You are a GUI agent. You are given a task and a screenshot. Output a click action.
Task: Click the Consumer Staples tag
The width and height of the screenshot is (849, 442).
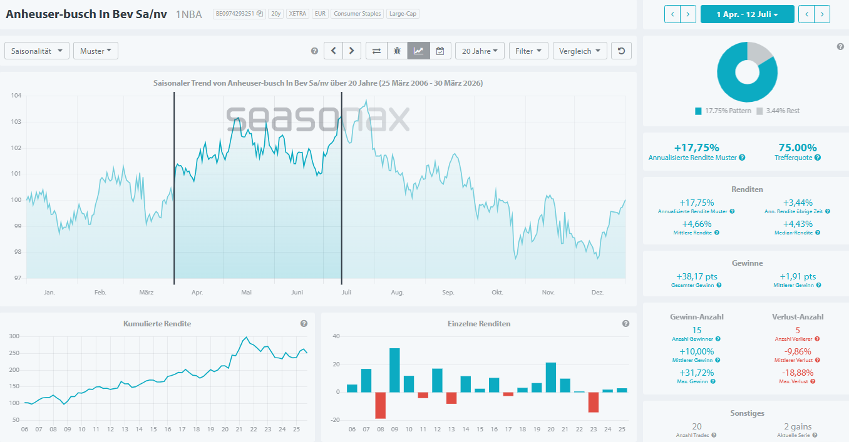357,14
